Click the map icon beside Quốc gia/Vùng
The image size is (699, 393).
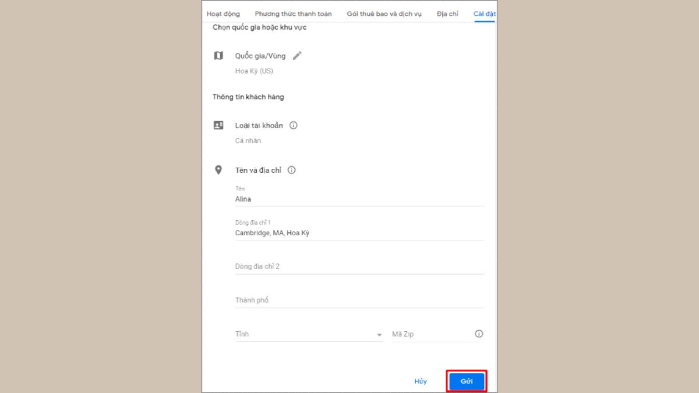tap(218, 56)
